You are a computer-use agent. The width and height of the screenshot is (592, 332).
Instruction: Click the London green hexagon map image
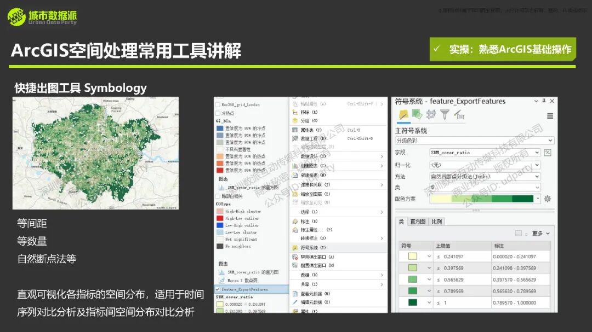[x=95, y=153]
